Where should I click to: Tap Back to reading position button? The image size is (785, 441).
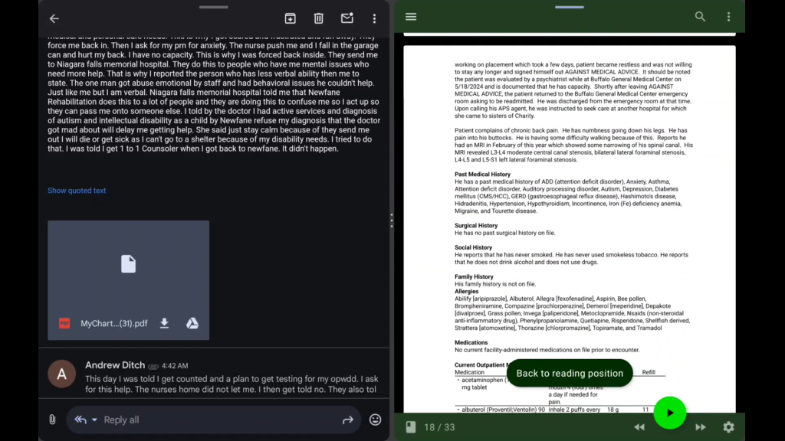point(570,373)
